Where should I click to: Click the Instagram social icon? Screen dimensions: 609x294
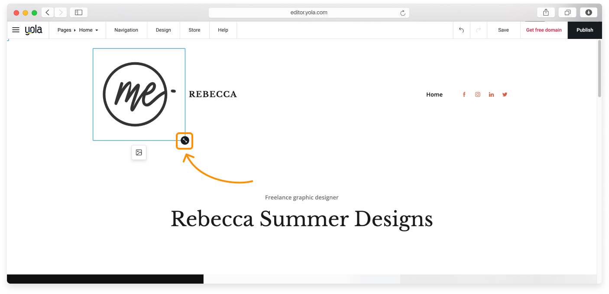pyautogui.click(x=477, y=94)
